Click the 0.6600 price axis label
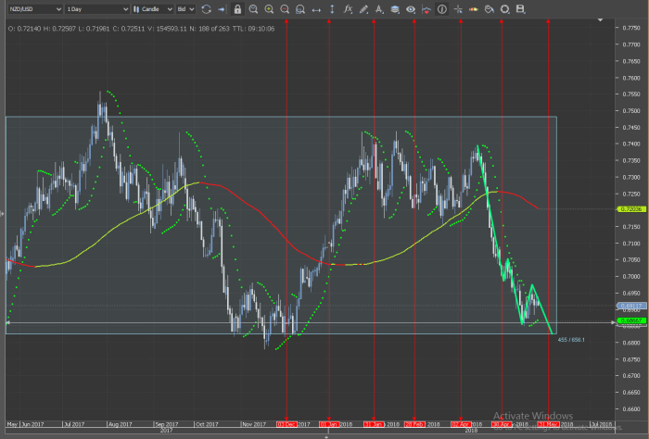The height and width of the screenshot is (439, 649). (631, 408)
